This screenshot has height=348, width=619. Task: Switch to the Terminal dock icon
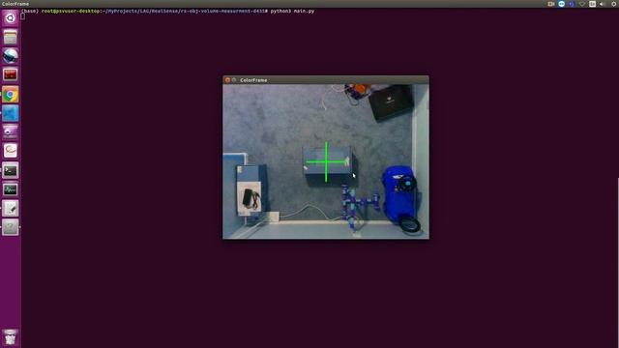(x=11, y=170)
